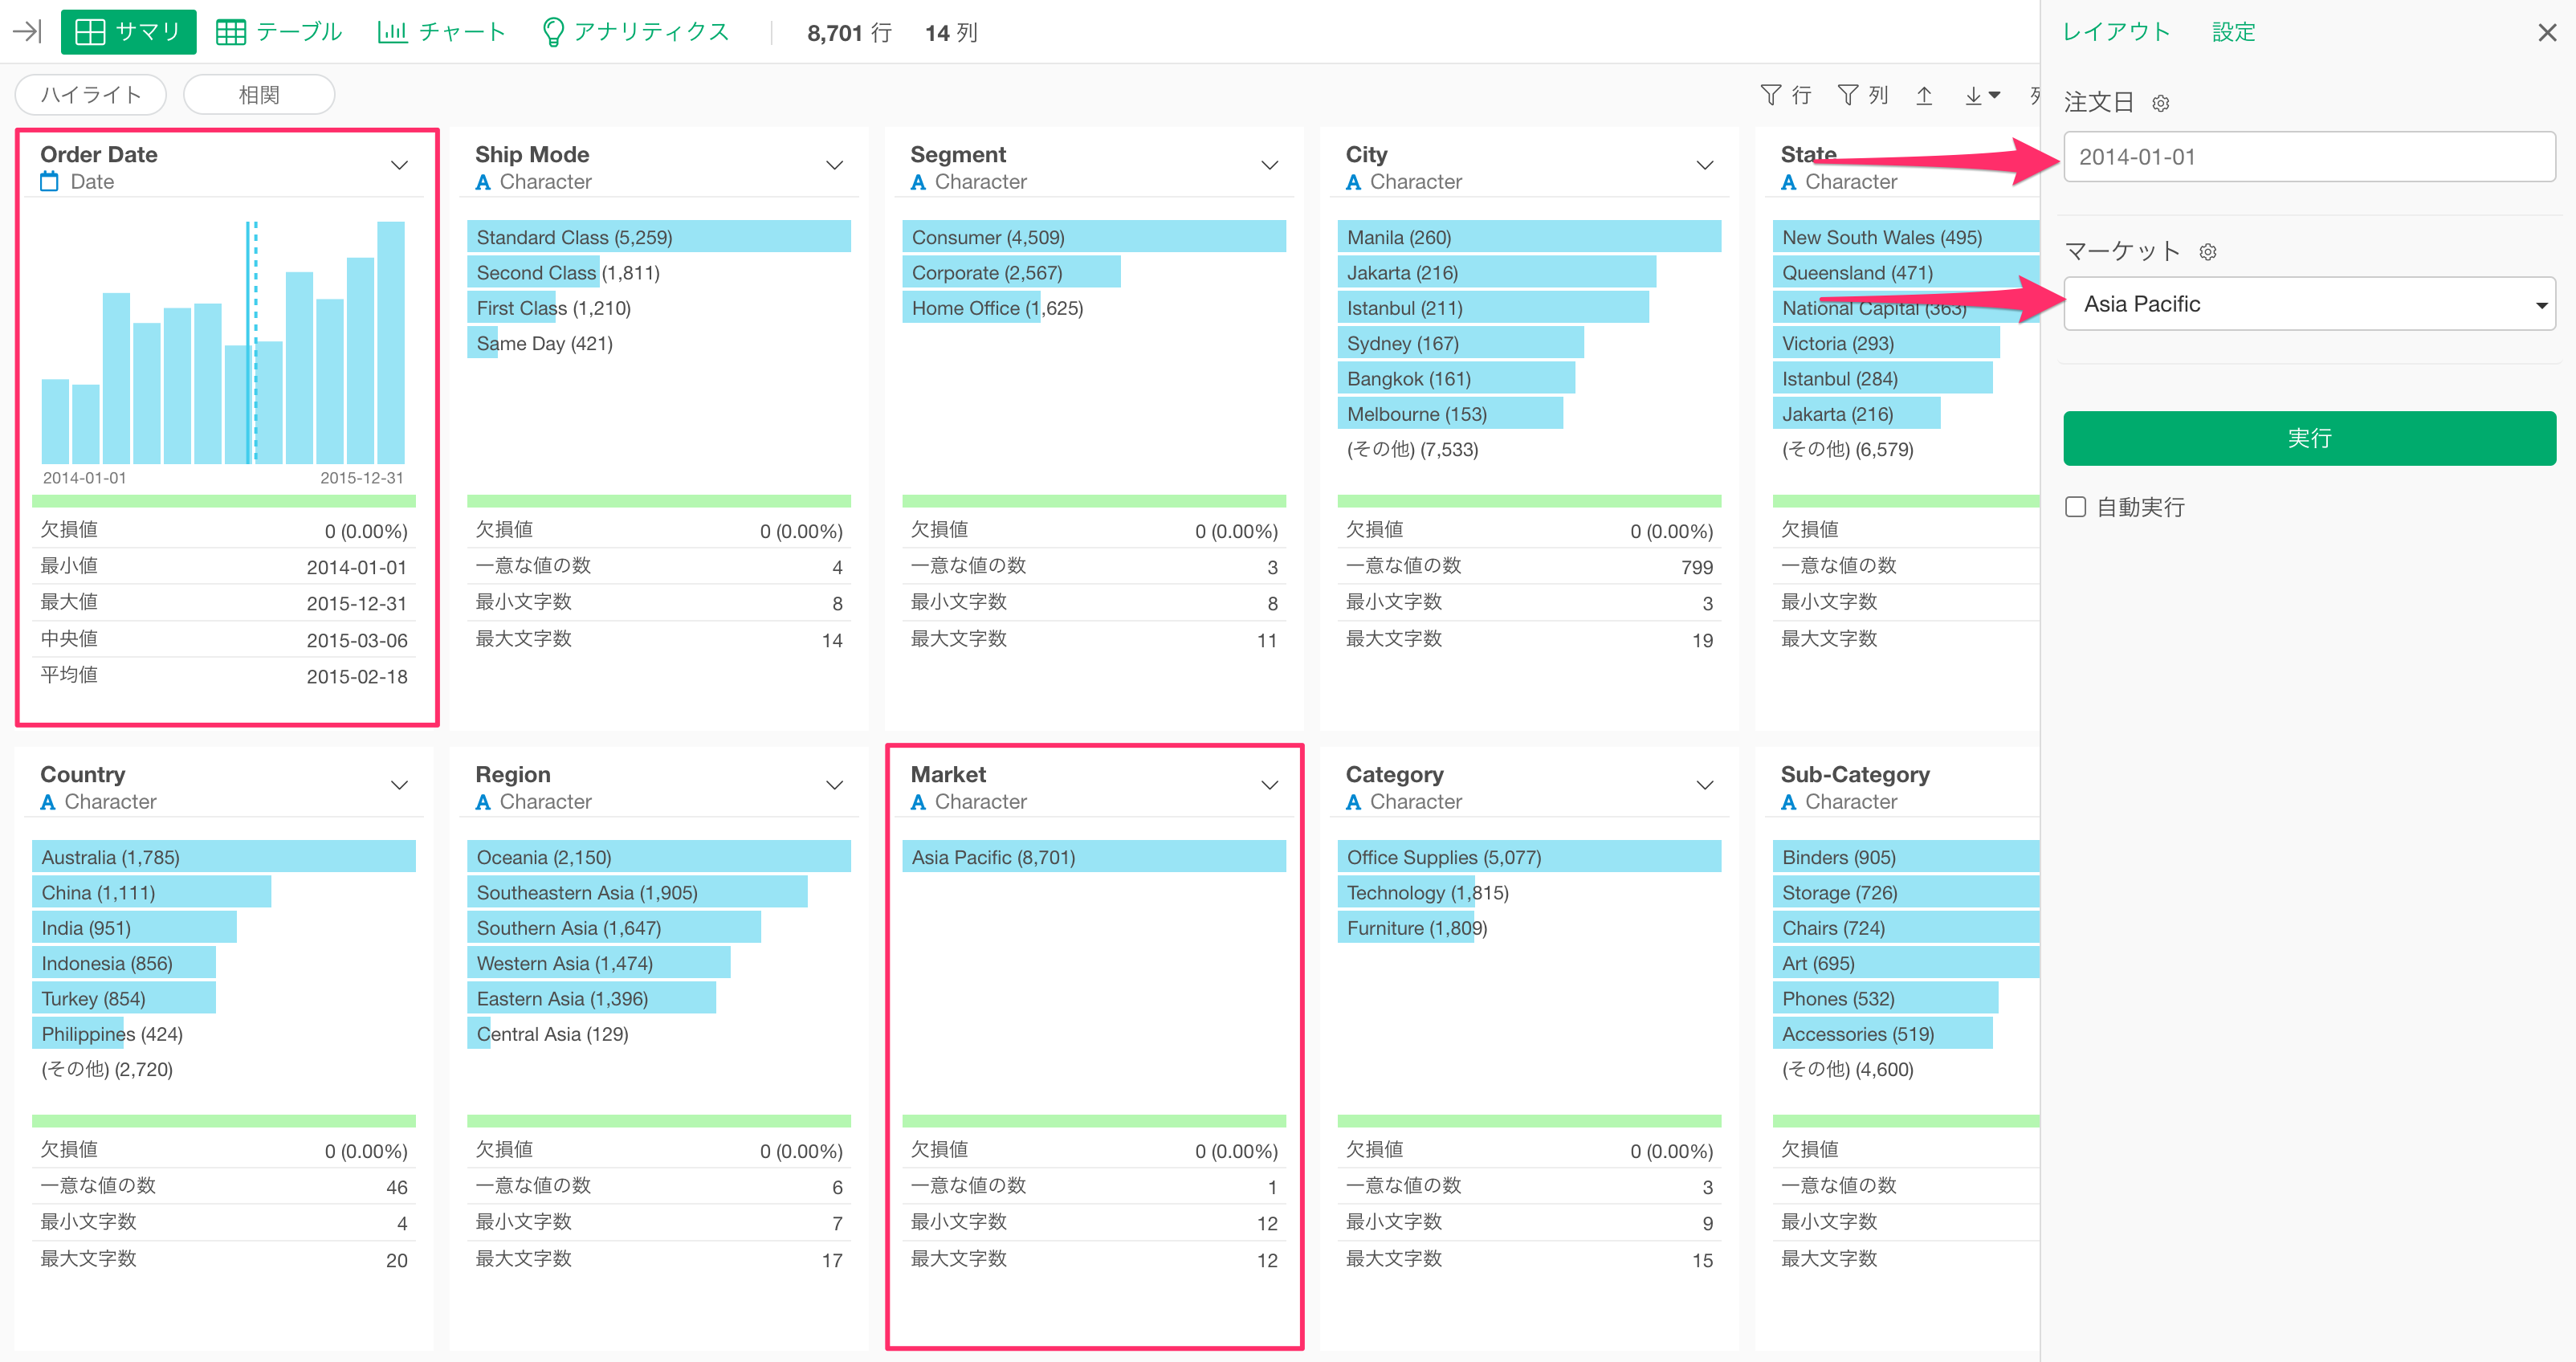Image resolution: width=2576 pixels, height=1362 pixels.
Task: Click the 'Same Day (421)' row
Action: click(x=658, y=343)
